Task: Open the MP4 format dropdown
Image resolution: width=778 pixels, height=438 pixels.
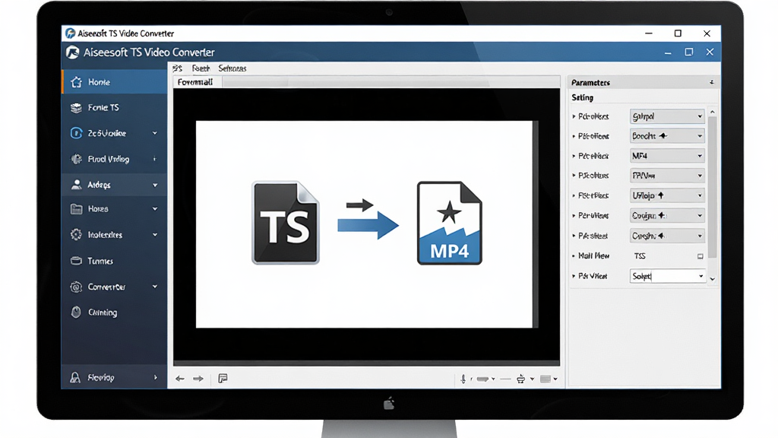Action: pos(667,156)
